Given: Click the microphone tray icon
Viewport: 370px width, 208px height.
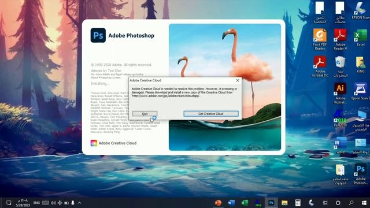Looking at the screenshot, I should tap(73, 203).
